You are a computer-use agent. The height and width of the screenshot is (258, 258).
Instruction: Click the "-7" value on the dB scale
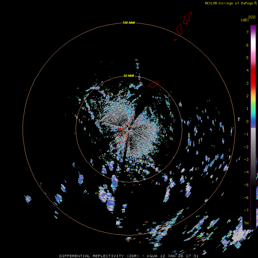246,210
